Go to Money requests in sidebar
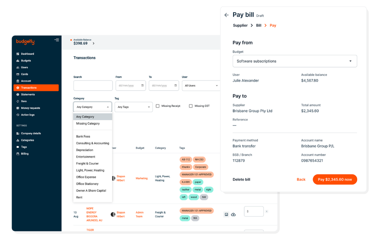 pos(30,108)
